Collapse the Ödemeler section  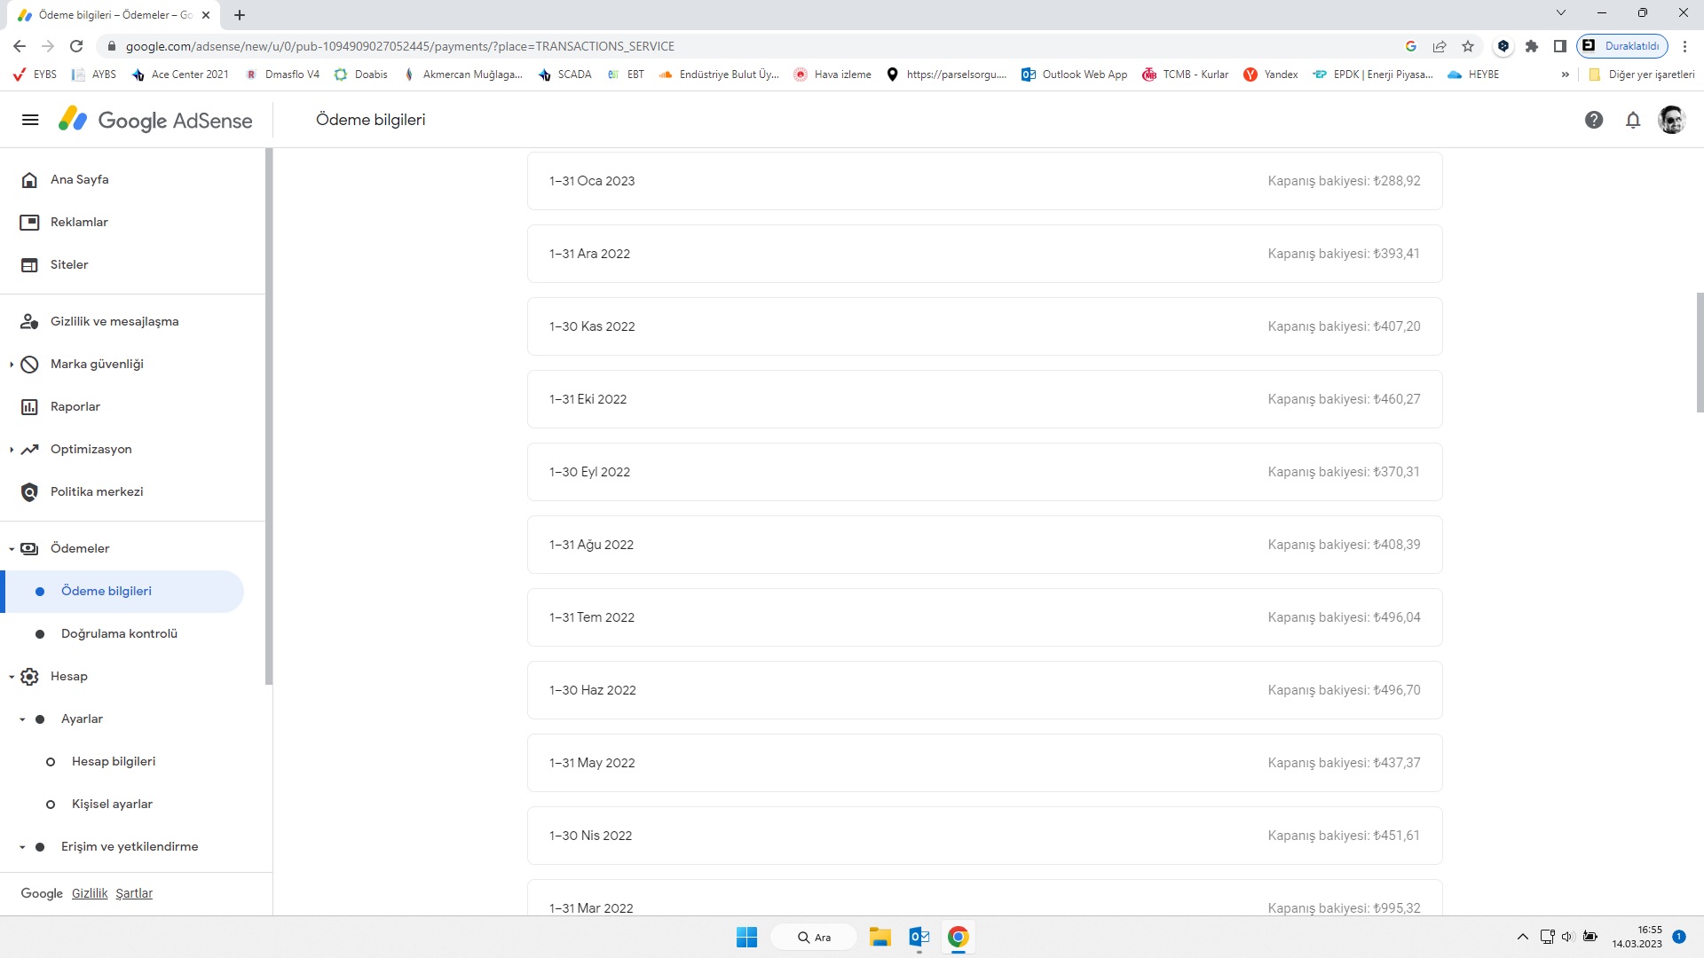12,549
